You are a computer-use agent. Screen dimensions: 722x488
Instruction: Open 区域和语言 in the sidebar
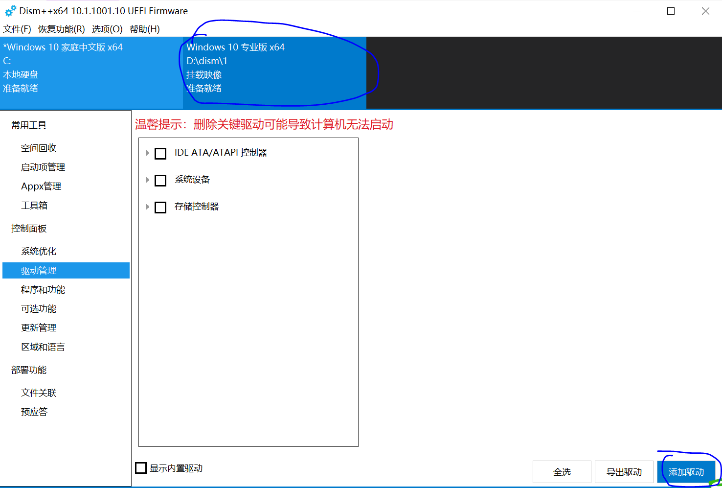point(66,347)
